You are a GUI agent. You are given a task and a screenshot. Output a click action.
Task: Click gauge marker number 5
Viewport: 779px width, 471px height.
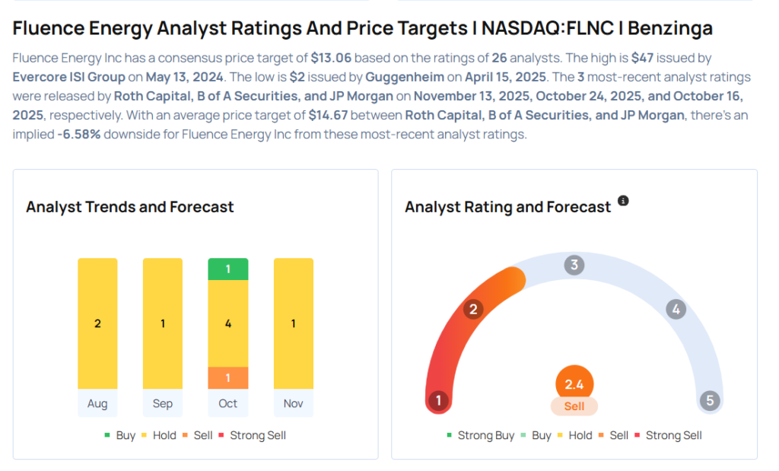(710, 401)
